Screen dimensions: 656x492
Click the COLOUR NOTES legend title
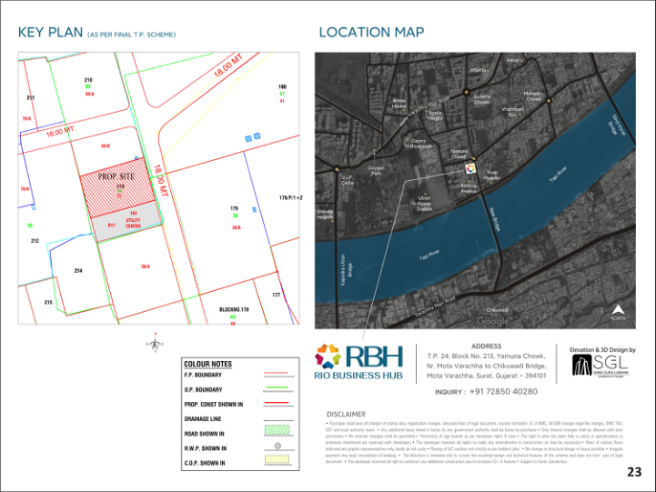click(x=208, y=364)
